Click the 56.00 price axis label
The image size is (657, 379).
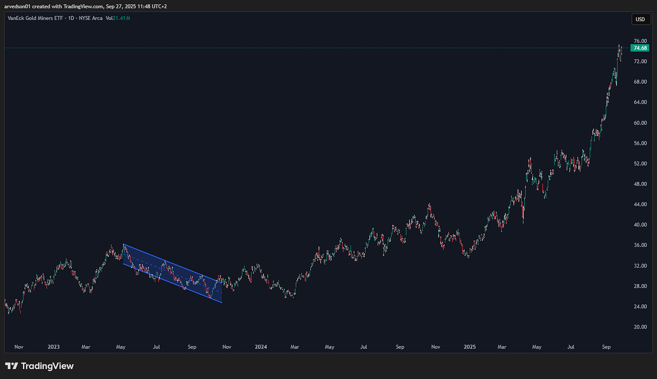640,143
